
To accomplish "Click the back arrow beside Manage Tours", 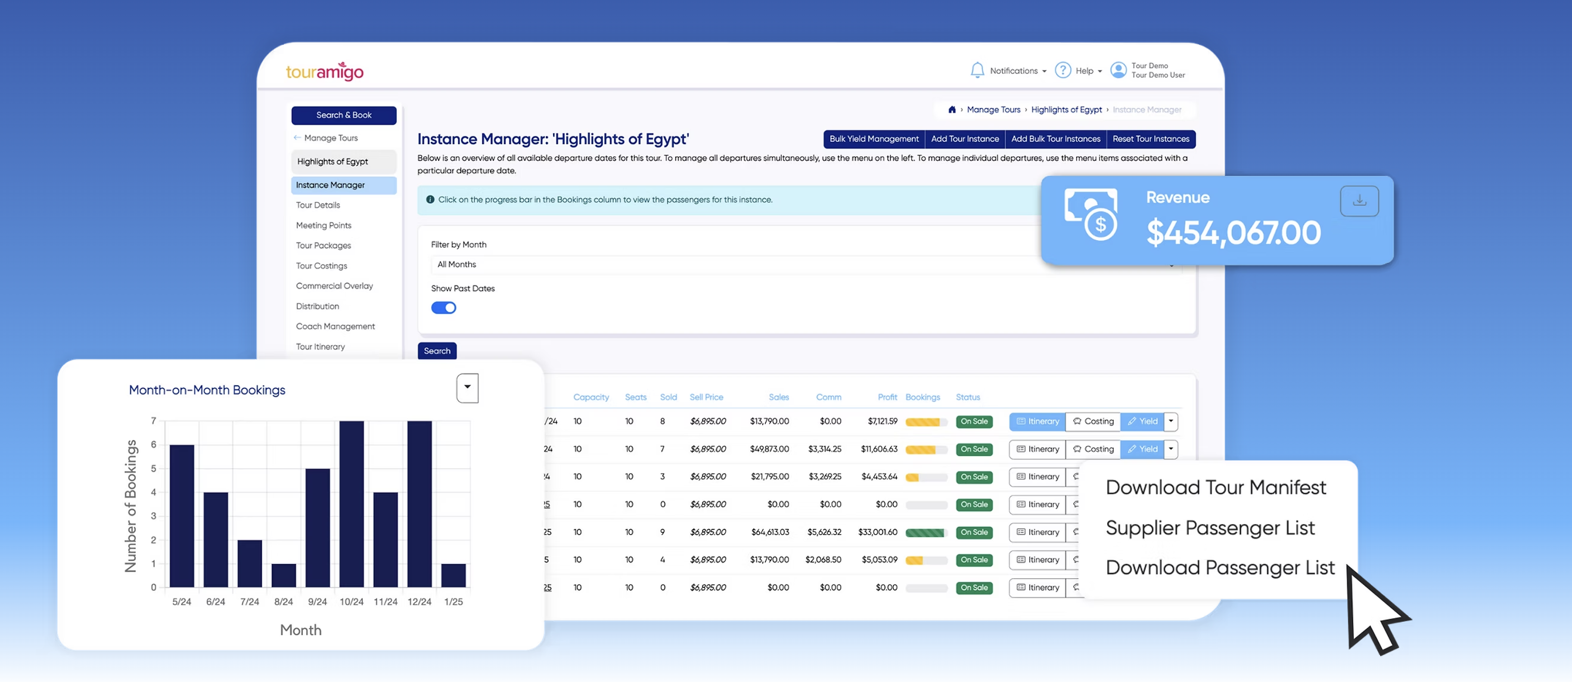I will tap(297, 138).
